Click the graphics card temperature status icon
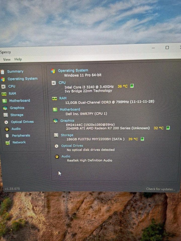The height and width of the screenshot is (241, 181). (168, 128)
